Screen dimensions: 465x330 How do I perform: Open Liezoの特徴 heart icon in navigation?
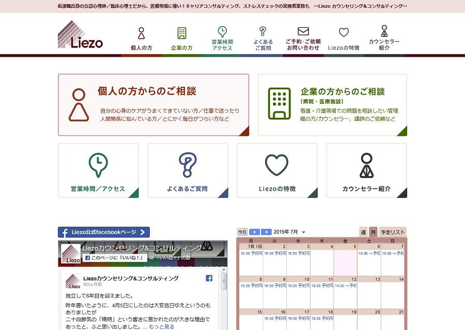point(344,33)
